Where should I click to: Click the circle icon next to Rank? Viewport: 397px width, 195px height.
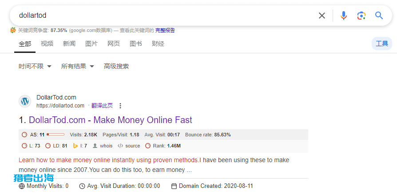point(148,146)
